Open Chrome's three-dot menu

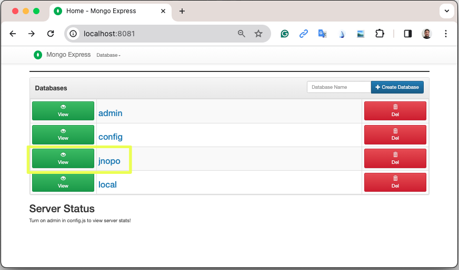[445, 34]
